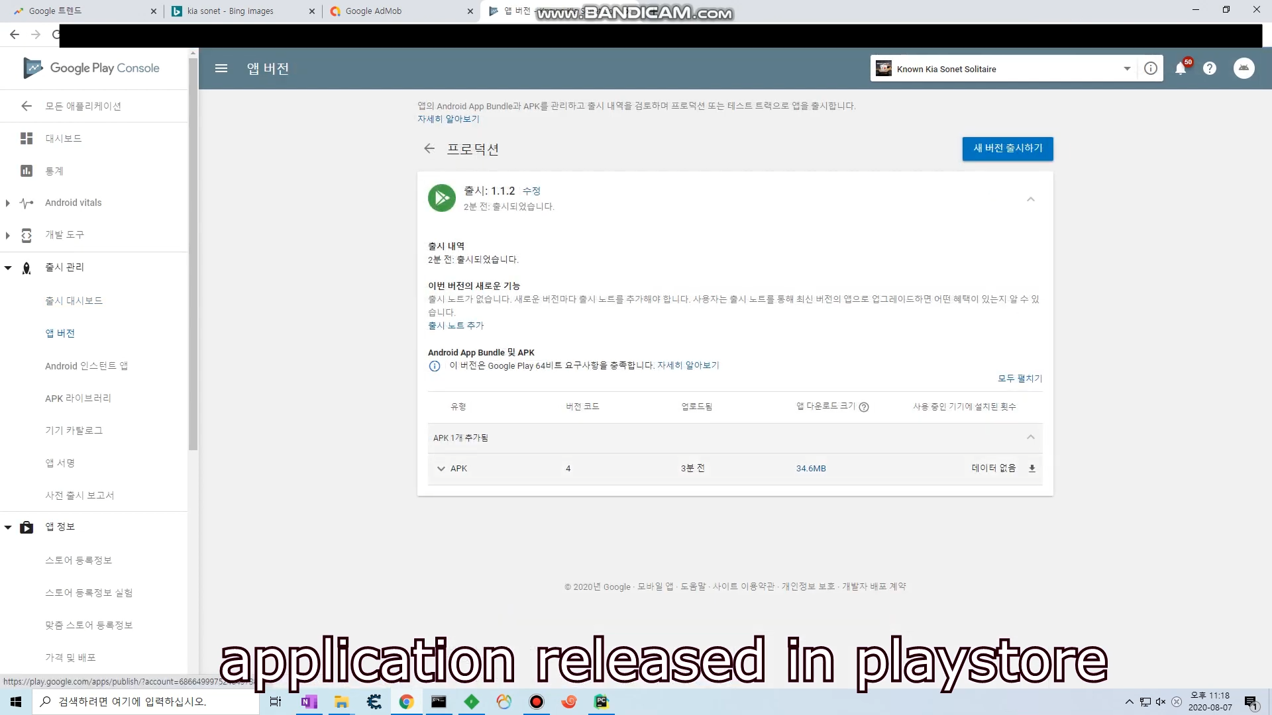This screenshot has height=715, width=1272.
Task: Click the 개발 도구 icon
Action: (26, 235)
